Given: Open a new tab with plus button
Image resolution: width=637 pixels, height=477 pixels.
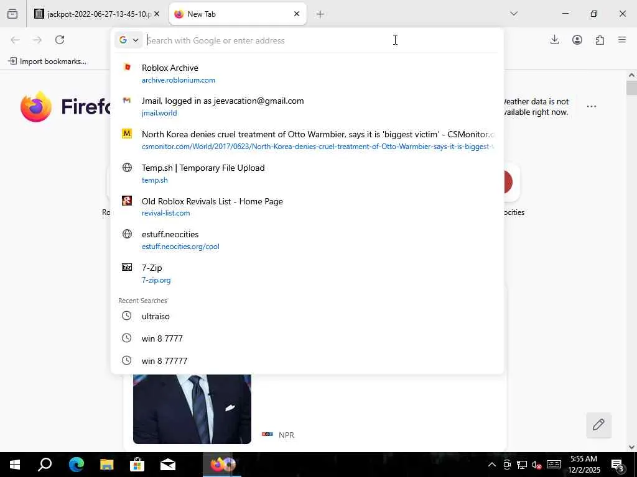Looking at the screenshot, I should click(320, 14).
